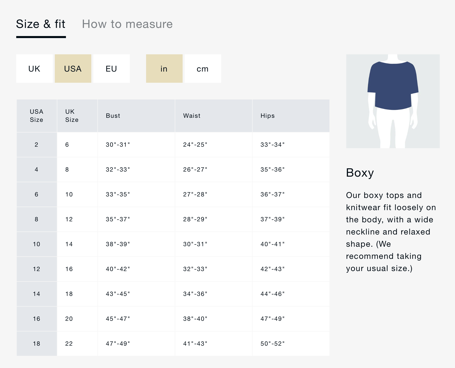Change measurement unit to cm
The image size is (455, 368).
(203, 69)
